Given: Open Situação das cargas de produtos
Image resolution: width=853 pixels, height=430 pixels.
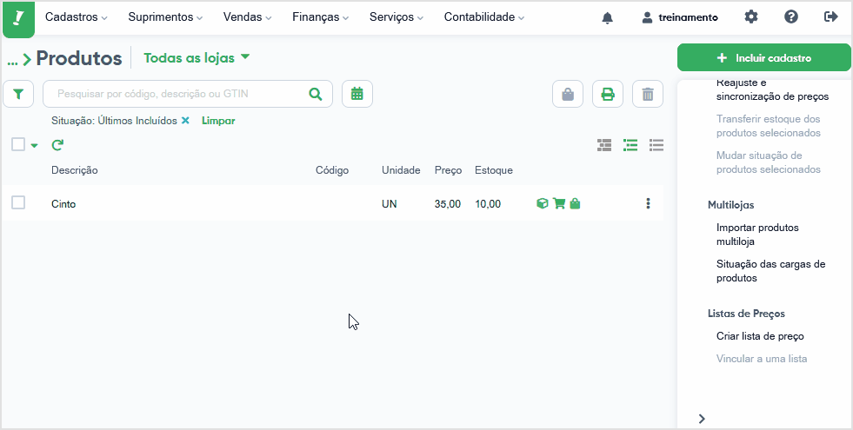Looking at the screenshot, I should pos(771,271).
